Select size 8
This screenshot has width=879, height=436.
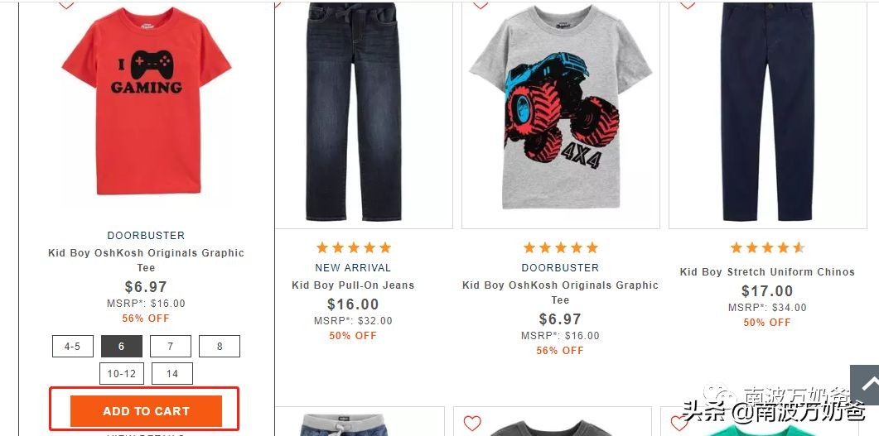pos(220,347)
